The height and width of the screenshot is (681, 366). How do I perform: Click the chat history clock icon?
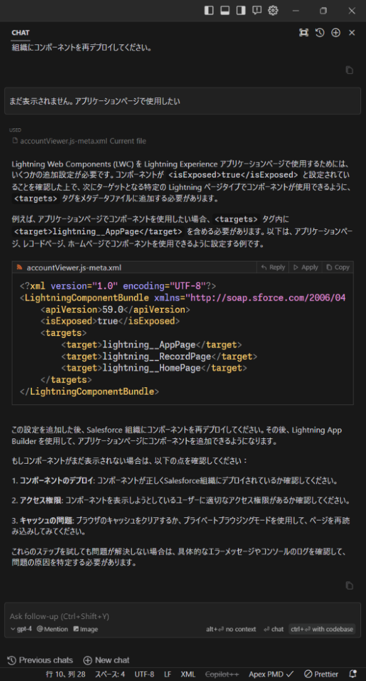coord(320,33)
